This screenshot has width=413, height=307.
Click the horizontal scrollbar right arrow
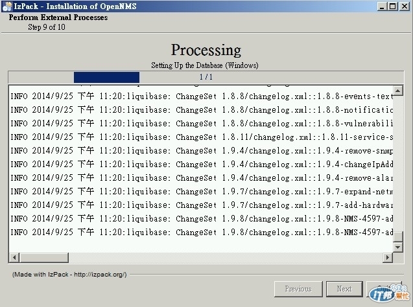tap(388, 258)
